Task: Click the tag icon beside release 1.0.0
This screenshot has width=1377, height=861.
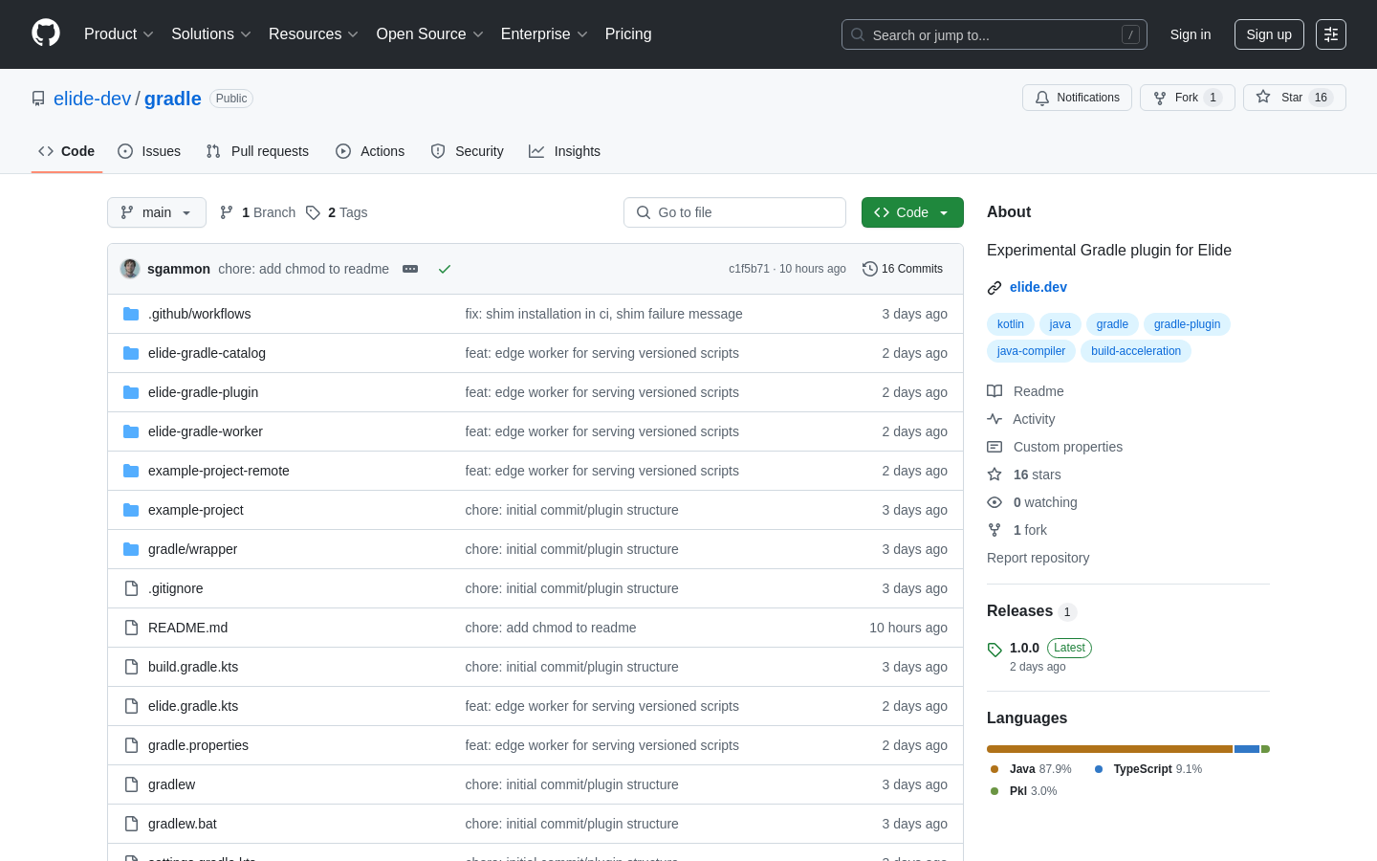Action: (x=994, y=650)
